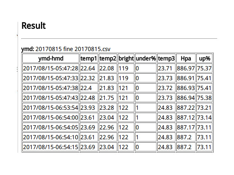
Task: Click the Hpa column header
Action: coord(186,58)
